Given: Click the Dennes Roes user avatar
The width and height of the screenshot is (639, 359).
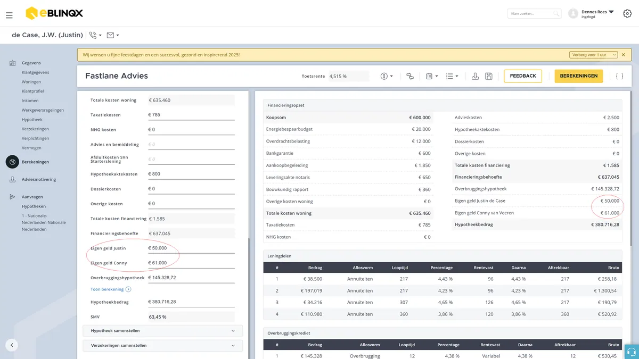Looking at the screenshot, I should pos(573,14).
